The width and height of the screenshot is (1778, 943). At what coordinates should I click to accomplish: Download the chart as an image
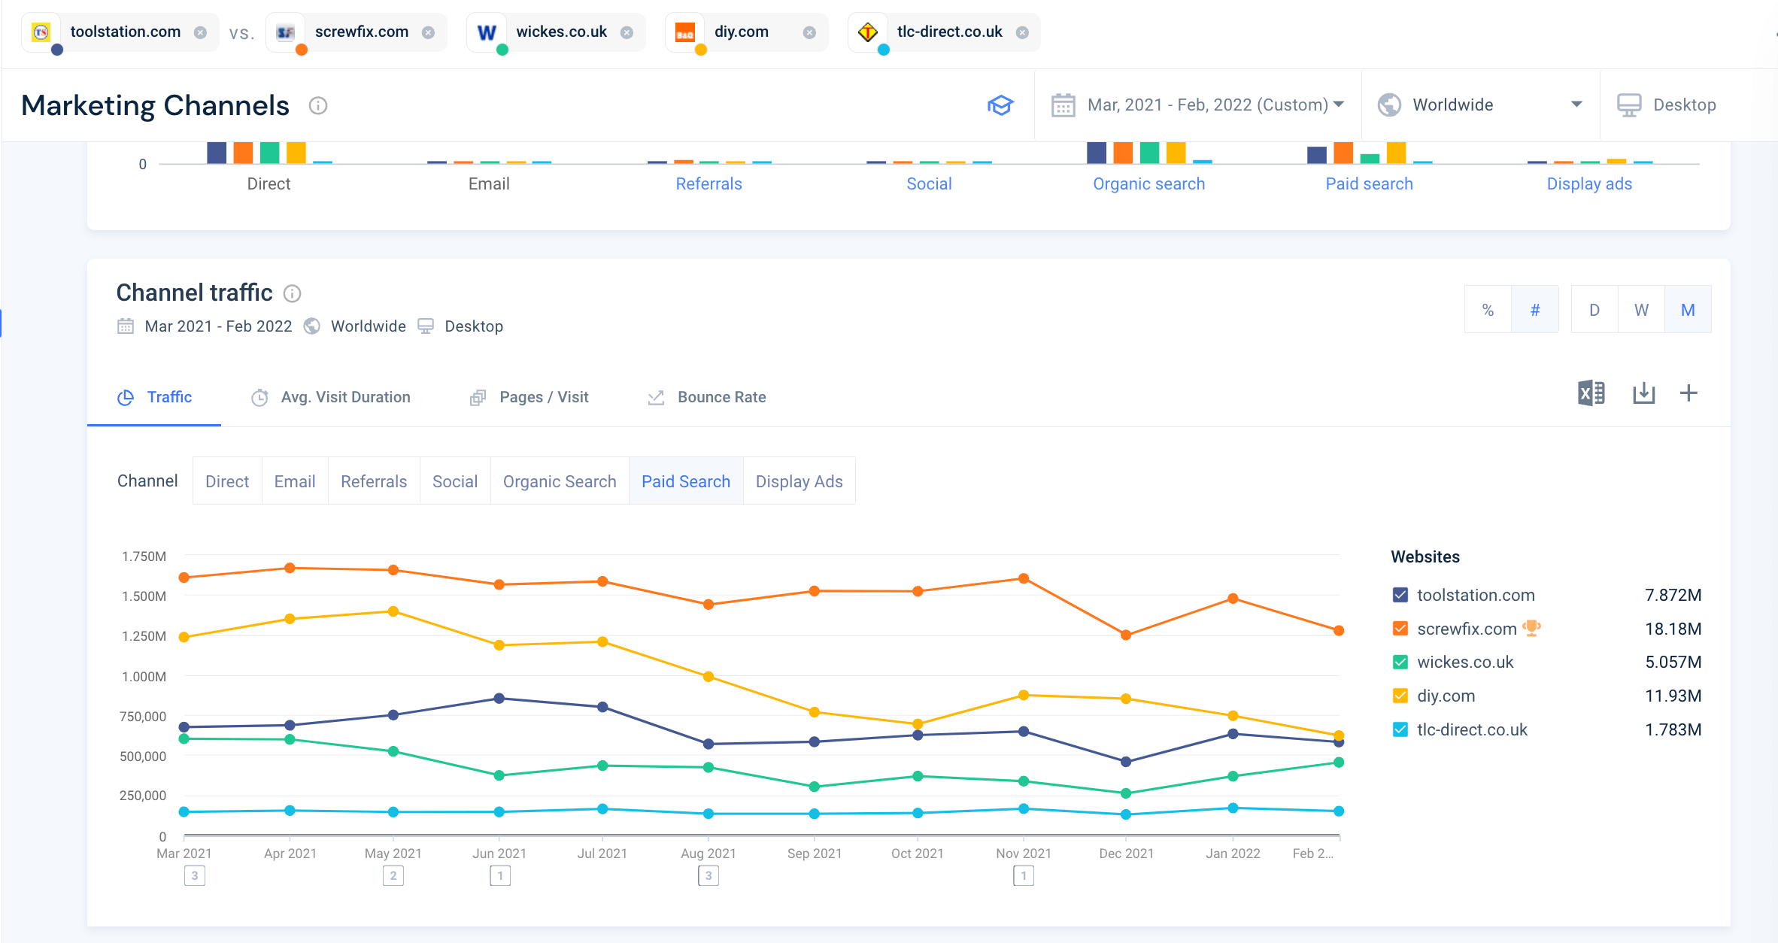(x=1643, y=393)
